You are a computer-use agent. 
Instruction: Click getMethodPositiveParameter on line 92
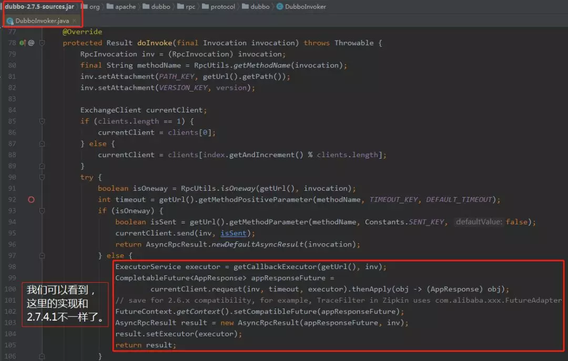(256, 200)
